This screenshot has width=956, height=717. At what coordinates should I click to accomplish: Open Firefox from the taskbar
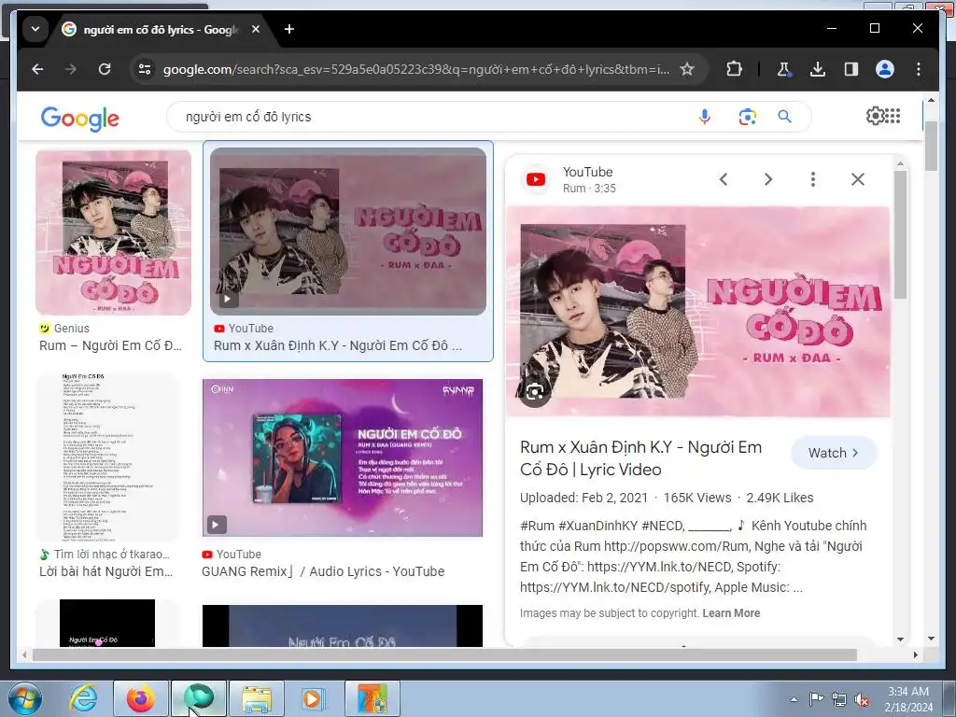(x=140, y=698)
